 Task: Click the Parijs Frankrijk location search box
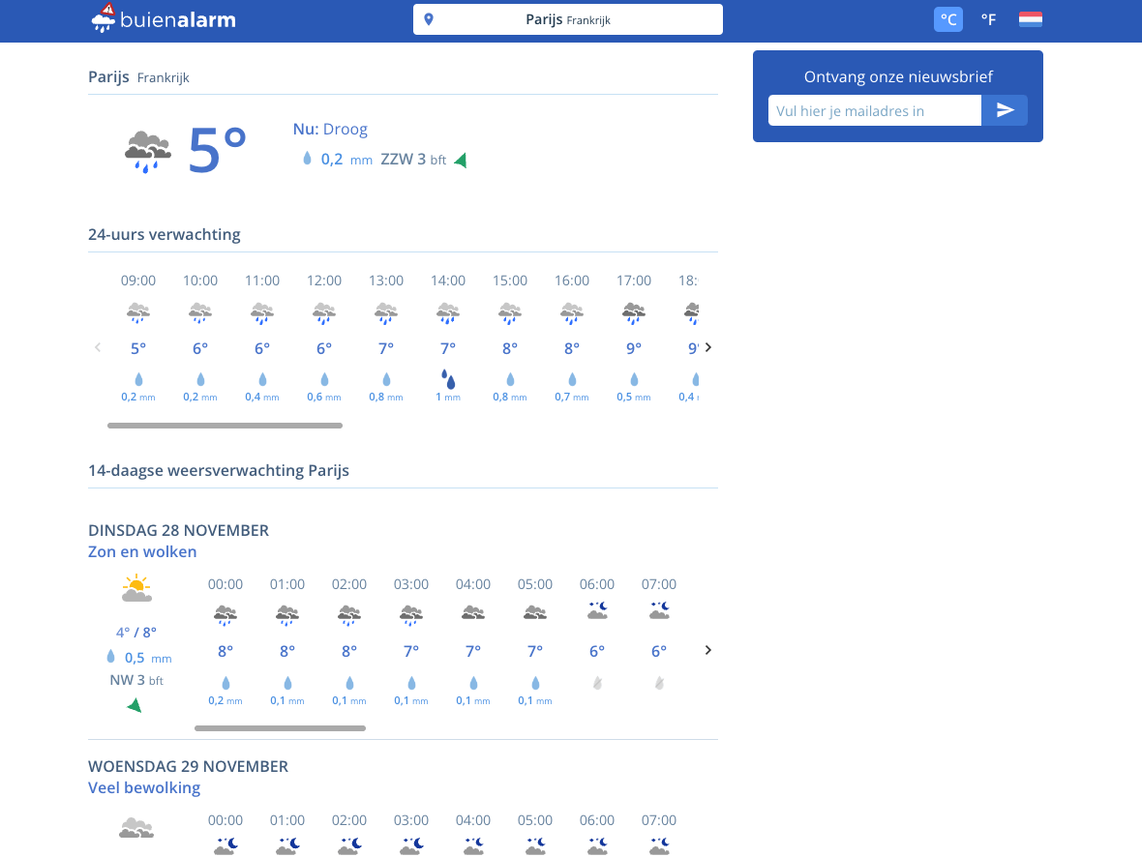click(x=568, y=19)
